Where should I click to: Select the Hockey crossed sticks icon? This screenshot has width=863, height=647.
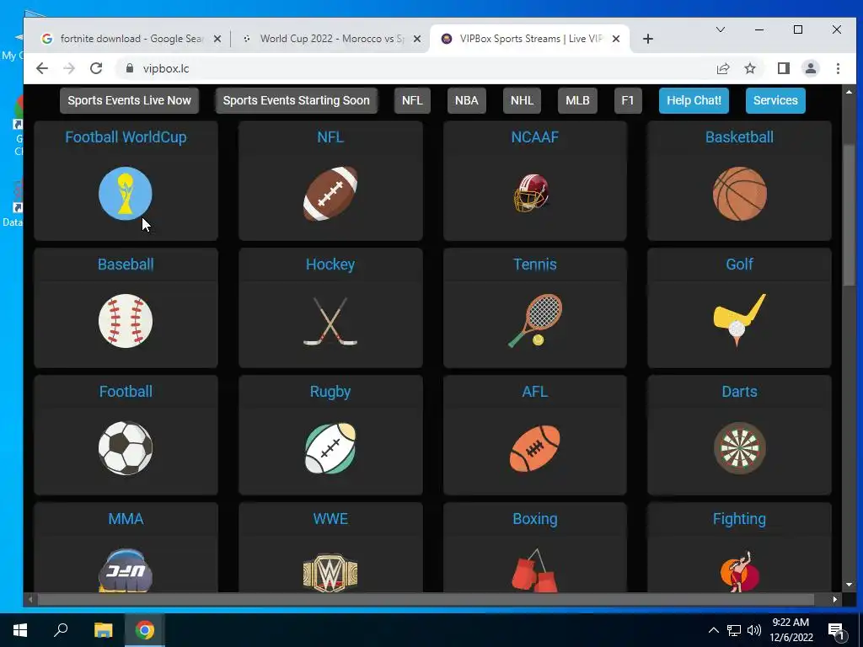pos(330,321)
